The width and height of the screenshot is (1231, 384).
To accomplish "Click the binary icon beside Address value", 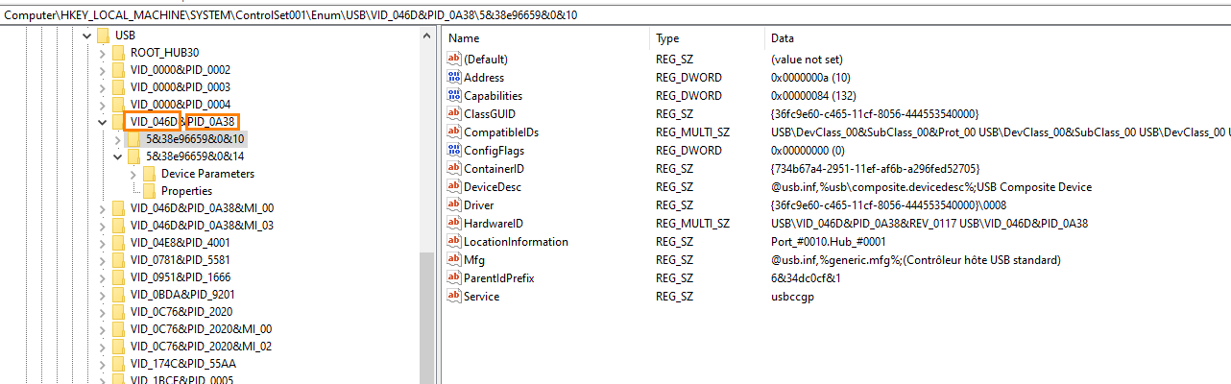I will click(454, 78).
